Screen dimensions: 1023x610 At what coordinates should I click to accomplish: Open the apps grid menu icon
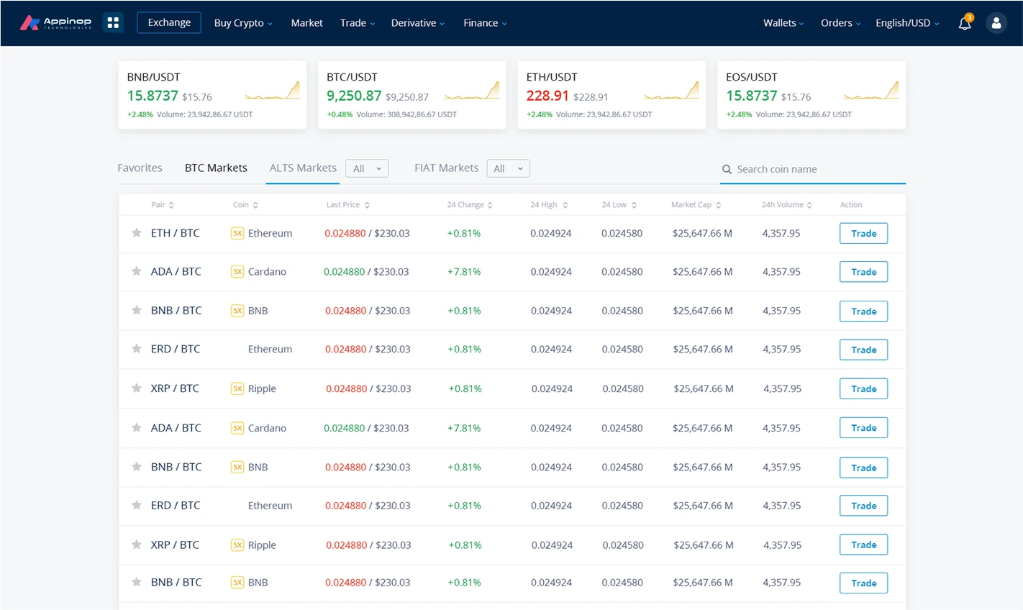tap(113, 23)
